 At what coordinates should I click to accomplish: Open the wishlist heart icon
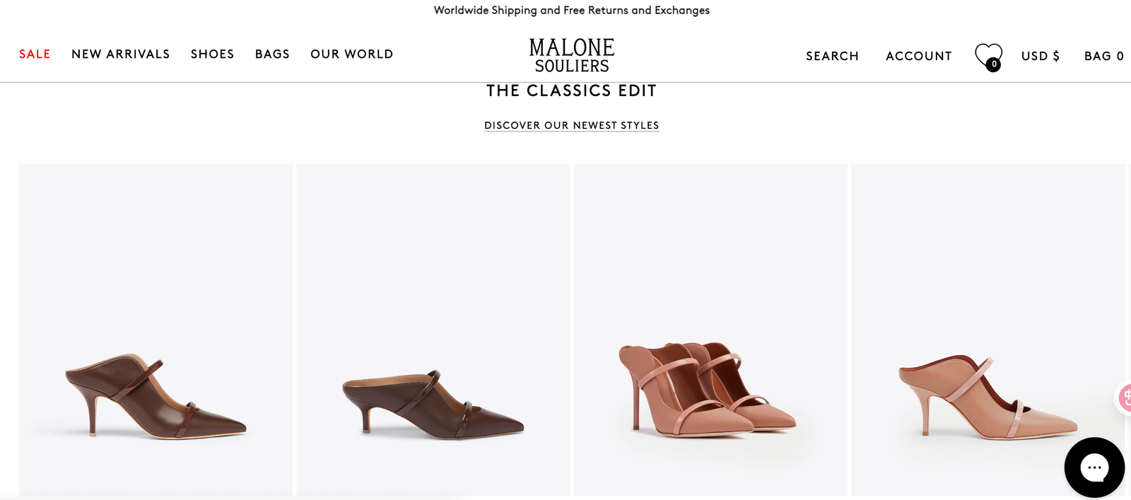pyautogui.click(x=988, y=56)
